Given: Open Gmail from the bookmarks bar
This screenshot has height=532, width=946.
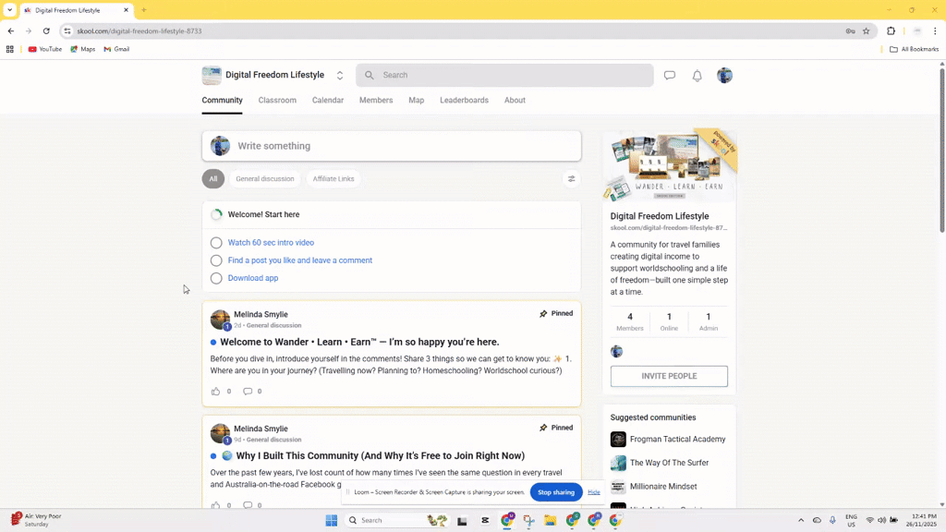Looking at the screenshot, I should [x=115, y=49].
